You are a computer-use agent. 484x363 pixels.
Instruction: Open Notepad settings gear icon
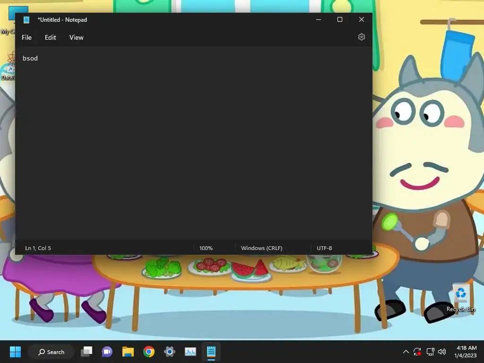coord(362,37)
